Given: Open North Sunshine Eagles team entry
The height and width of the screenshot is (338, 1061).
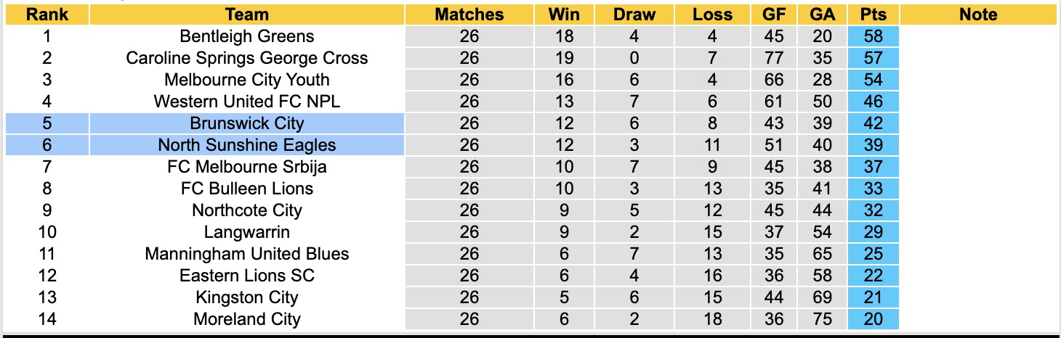Looking at the screenshot, I should [x=247, y=145].
